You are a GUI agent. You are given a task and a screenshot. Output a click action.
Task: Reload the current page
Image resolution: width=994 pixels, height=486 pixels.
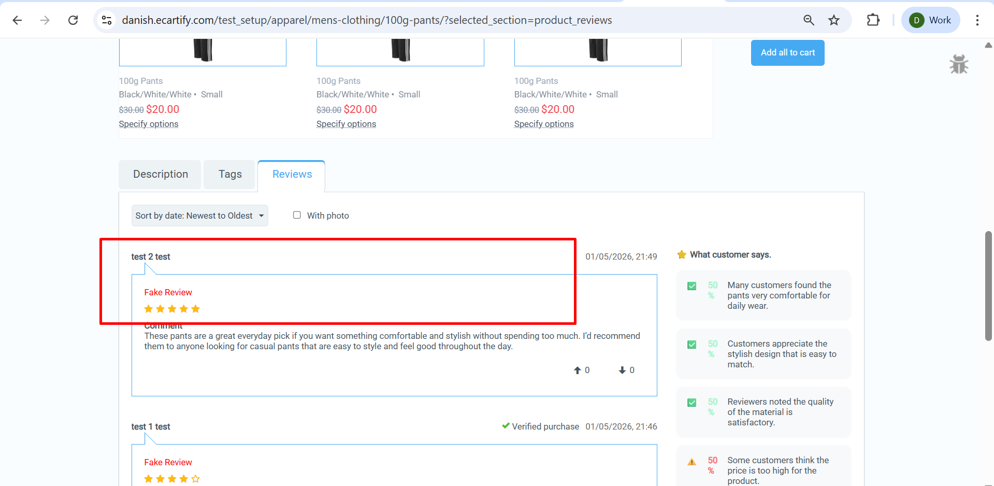point(73,20)
